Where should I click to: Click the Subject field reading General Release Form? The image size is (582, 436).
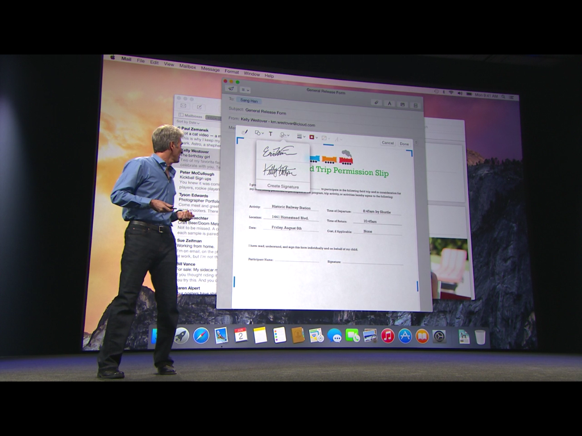click(265, 112)
